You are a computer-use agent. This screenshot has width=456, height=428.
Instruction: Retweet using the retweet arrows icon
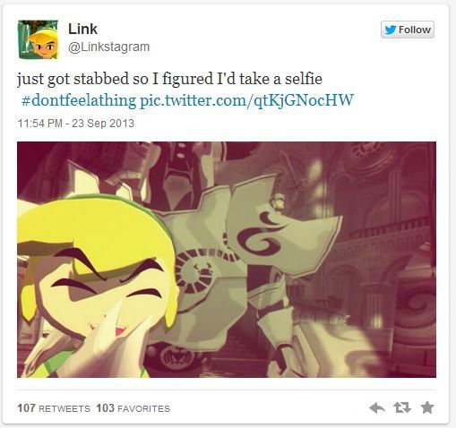click(402, 407)
